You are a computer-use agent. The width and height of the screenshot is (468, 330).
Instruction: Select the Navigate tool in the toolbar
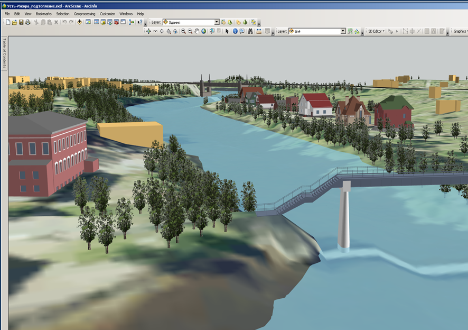coord(148,31)
